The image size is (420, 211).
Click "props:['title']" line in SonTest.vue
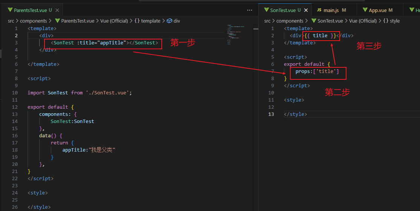point(317,71)
